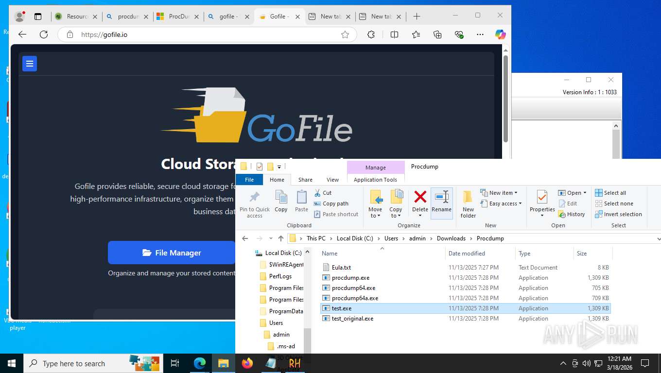Switch to the View ribbon tab
This screenshot has width=661, height=373.
coord(333,180)
